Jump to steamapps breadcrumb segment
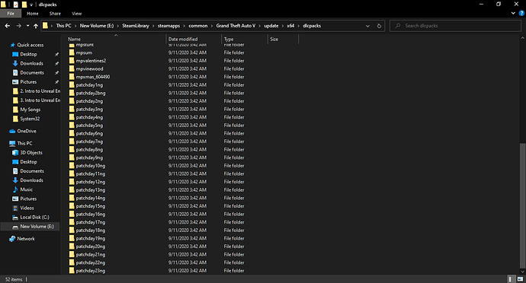The image size is (526, 283). (168, 26)
